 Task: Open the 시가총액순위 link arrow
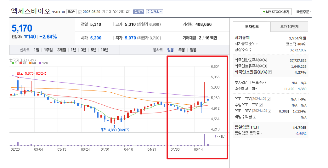coord(257,44)
